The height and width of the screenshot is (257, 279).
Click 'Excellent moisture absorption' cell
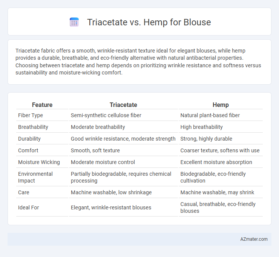216,162
